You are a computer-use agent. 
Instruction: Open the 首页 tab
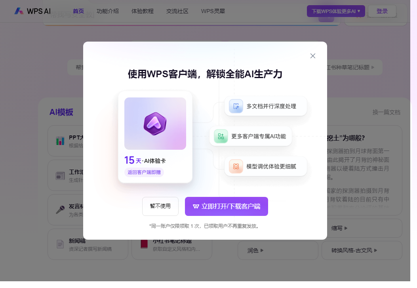click(x=78, y=11)
